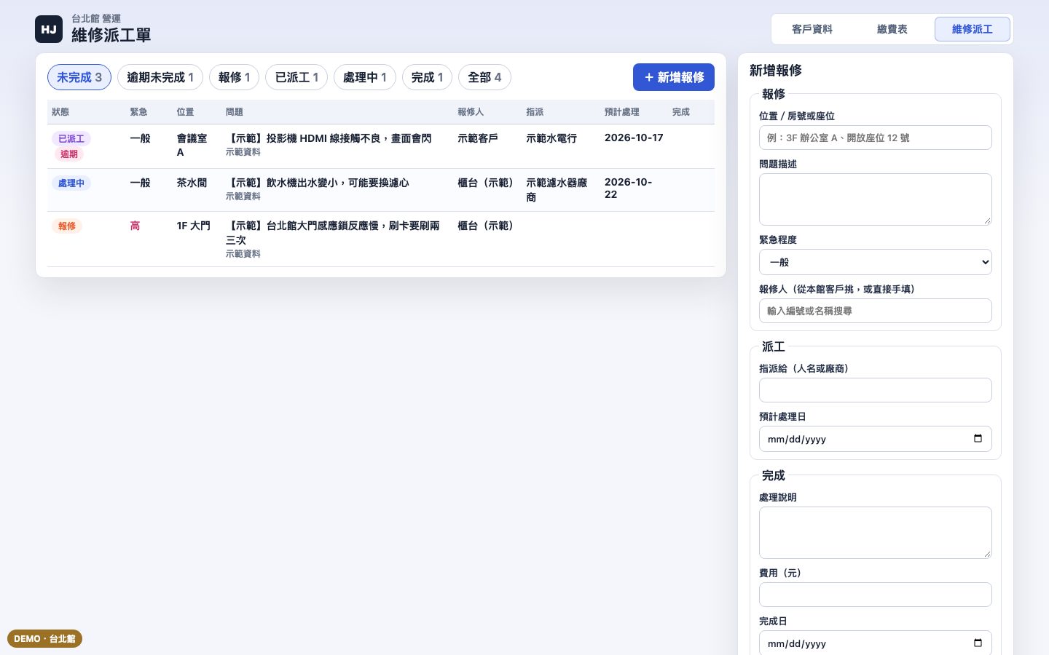Click the 已派工 status badge
This screenshot has height=655, width=1049.
pyautogui.click(x=71, y=138)
